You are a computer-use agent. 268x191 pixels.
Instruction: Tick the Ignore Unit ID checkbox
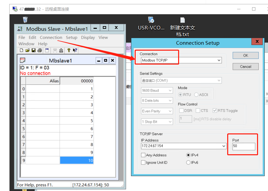[x=143, y=163]
